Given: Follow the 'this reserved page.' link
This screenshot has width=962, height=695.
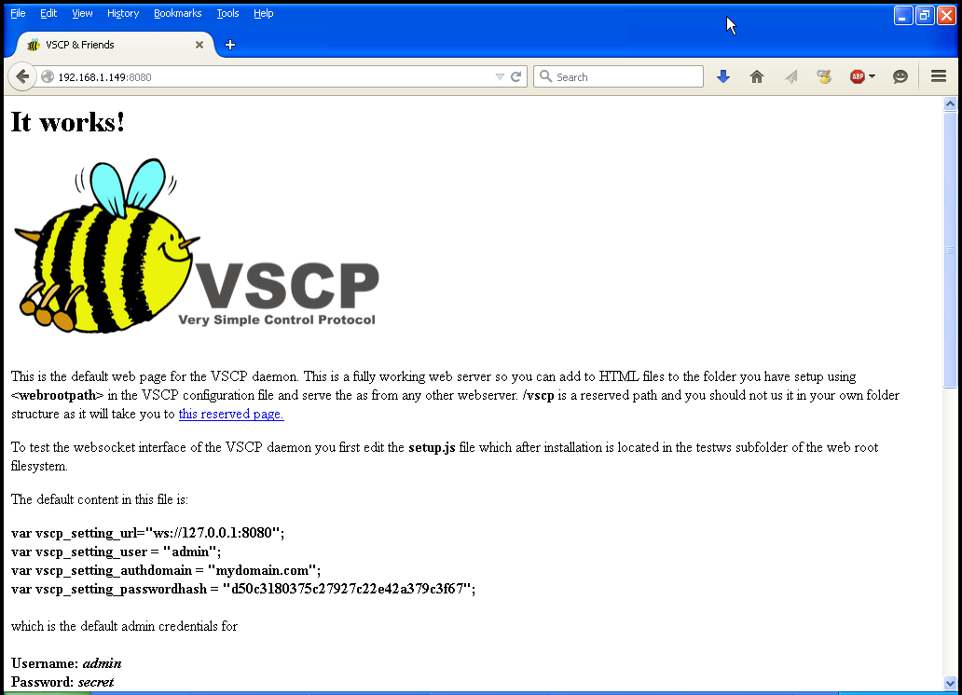Looking at the screenshot, I should [x=230, y=415].
